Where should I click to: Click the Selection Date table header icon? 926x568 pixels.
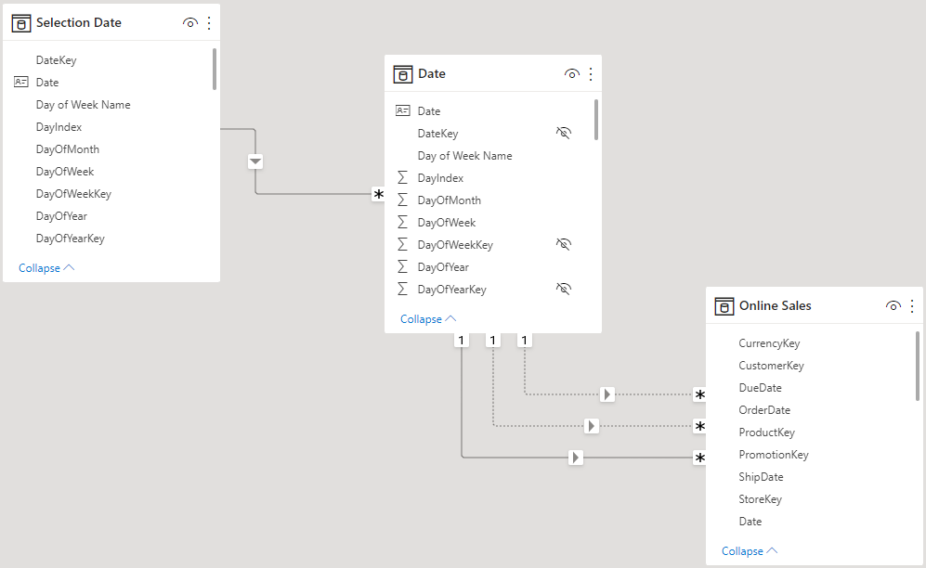21,23
